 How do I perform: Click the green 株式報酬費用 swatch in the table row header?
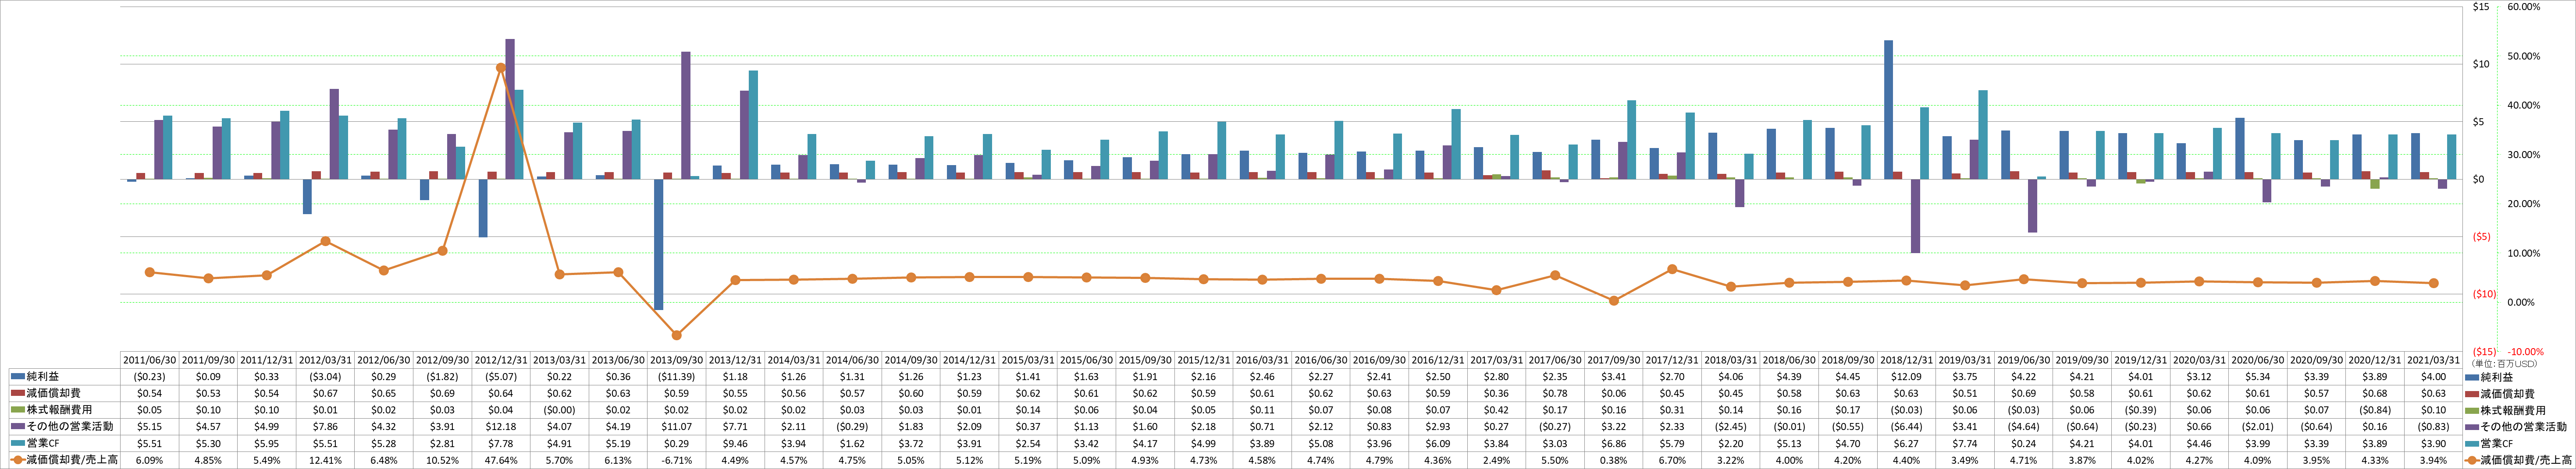point(17,410)
